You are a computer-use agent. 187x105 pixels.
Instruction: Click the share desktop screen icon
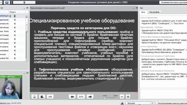click(x=7, y=2)
